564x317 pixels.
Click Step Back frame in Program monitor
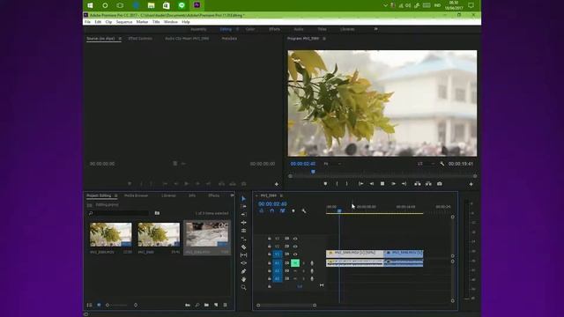372,184
